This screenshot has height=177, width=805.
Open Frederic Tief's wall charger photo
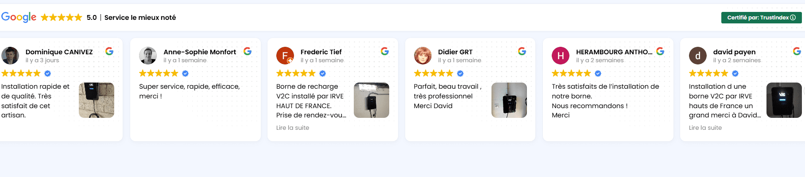372,100
